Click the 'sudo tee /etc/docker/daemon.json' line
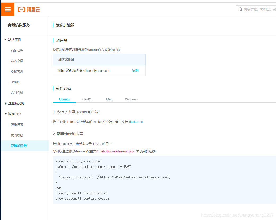Image resolution: width=276 pixels, height=220 pixels. (93, 167)
